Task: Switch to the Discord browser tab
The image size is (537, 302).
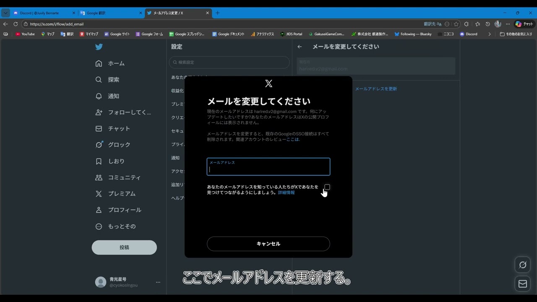Action: pyautogui.click(x=44, y=13)
